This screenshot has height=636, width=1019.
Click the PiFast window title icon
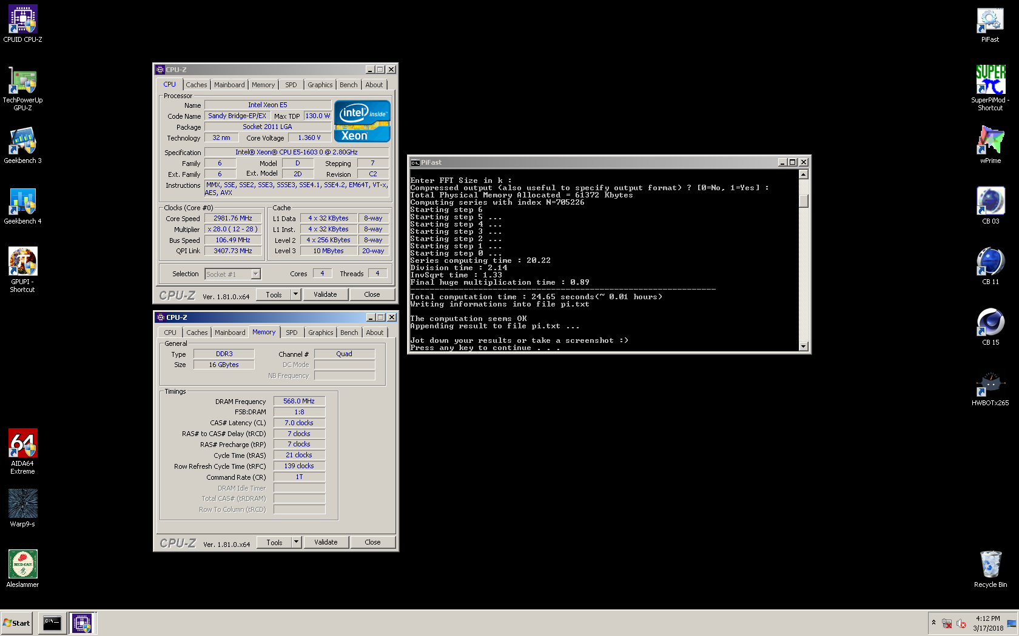click(415, 162)
